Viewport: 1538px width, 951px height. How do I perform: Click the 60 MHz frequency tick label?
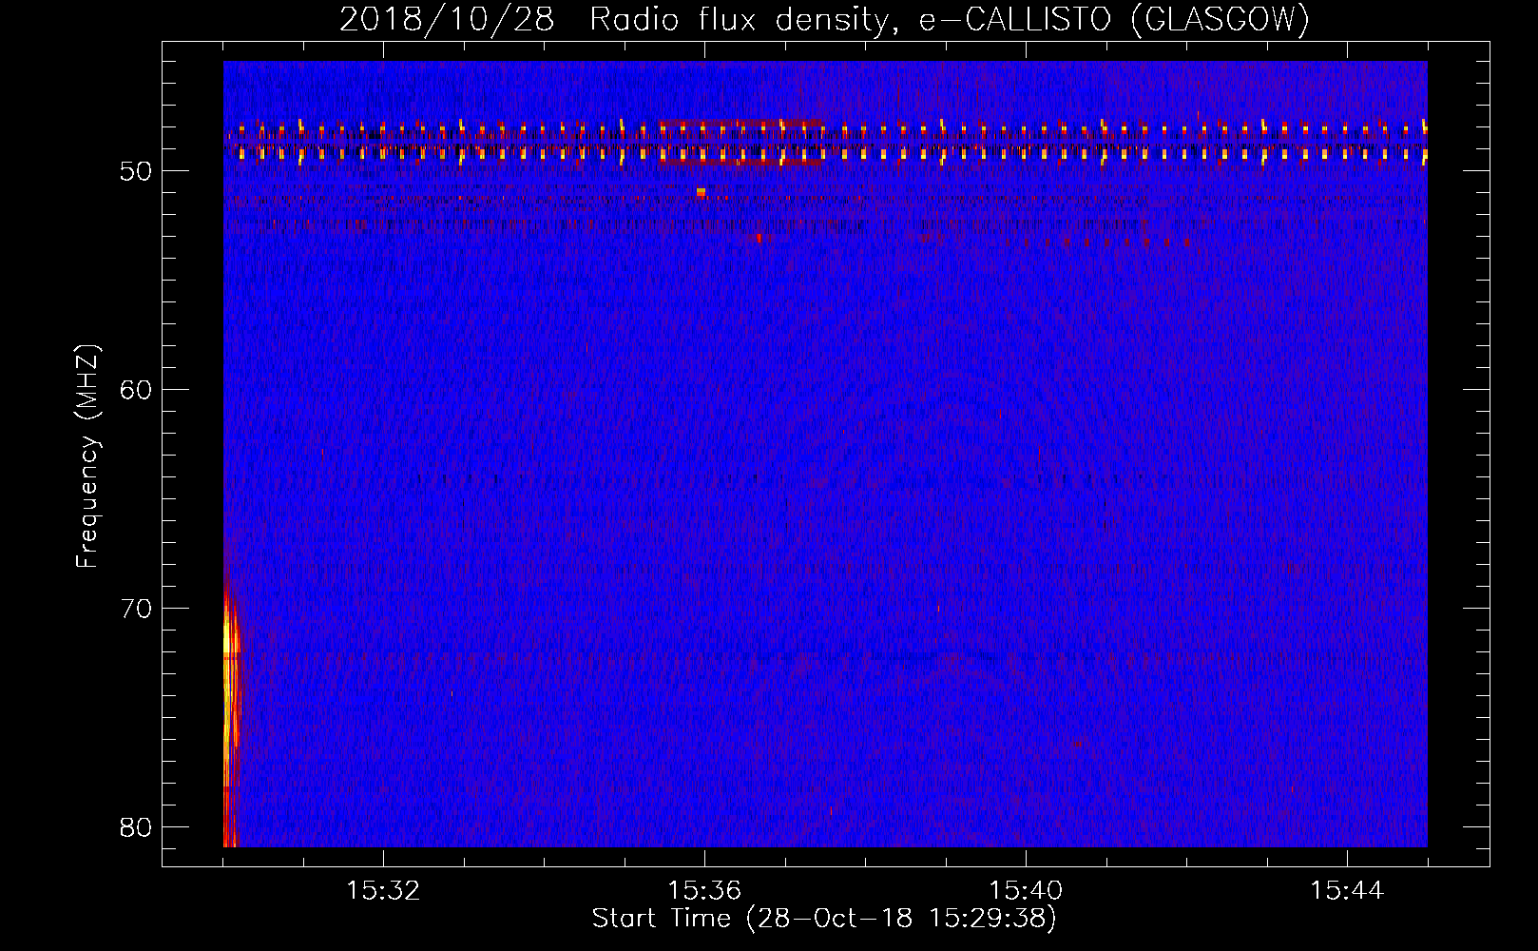tap(136, 390)
